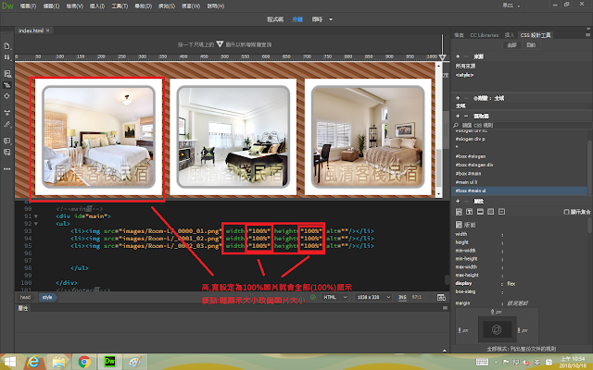Click the horizontal arrows wrap icon in left toolbar
The width and height of the screenshot is (593, 370).
pos(6,113)
